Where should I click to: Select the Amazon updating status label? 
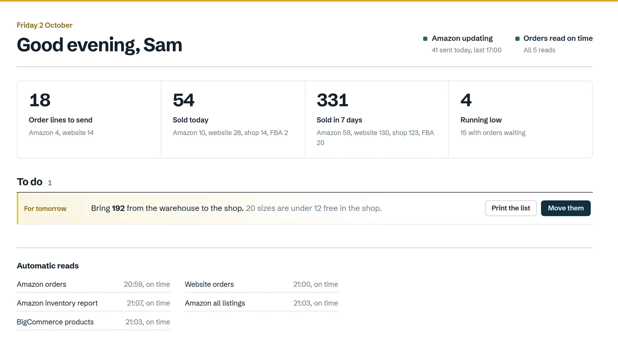coord(462,38)
